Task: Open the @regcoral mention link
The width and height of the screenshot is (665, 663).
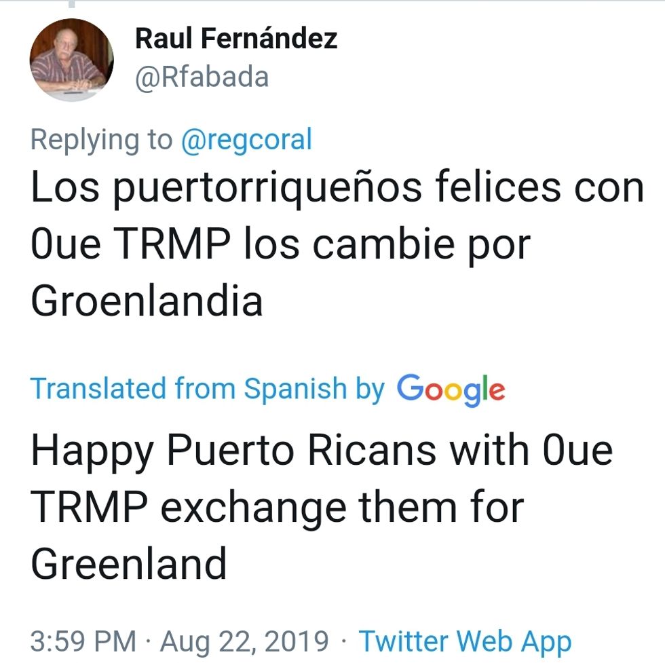Action: 246,140
